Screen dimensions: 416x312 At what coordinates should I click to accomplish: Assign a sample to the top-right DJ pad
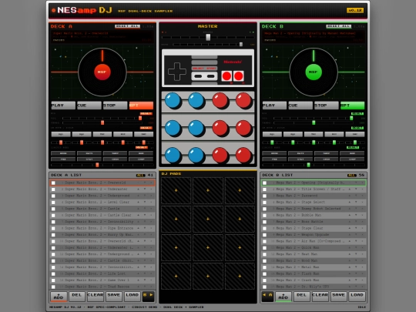pos(240,190)
